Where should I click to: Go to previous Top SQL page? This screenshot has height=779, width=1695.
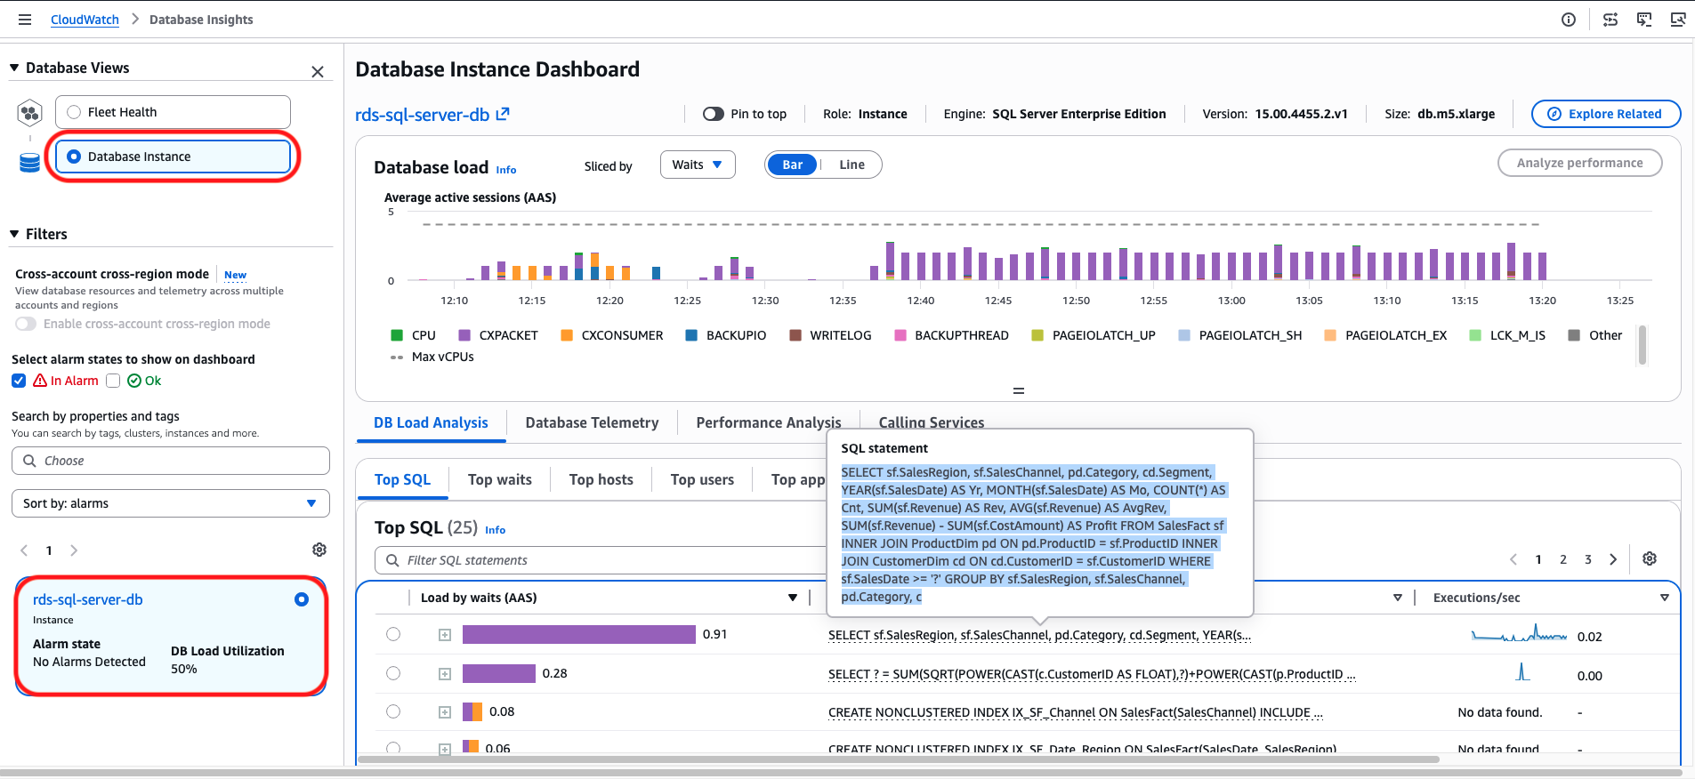(1513, 559)
